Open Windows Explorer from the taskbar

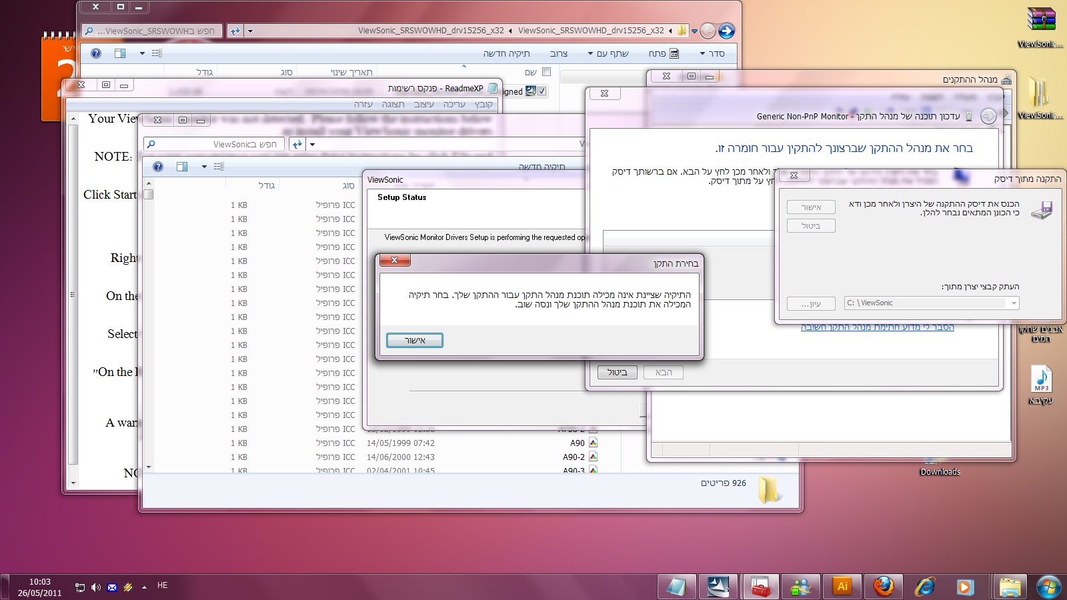1010,587
